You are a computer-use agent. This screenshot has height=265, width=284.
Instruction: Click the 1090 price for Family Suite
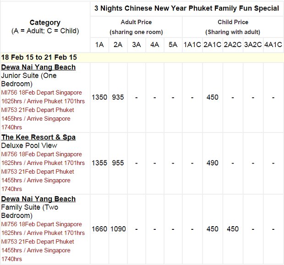click(x=118, y=229)
